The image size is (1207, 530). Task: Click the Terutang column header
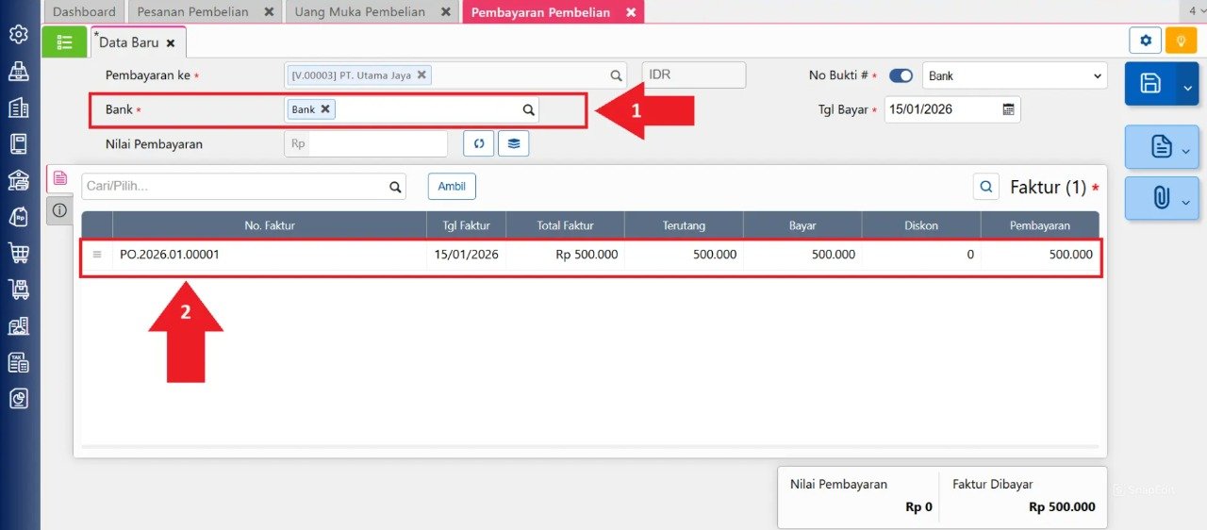point(684,225)
